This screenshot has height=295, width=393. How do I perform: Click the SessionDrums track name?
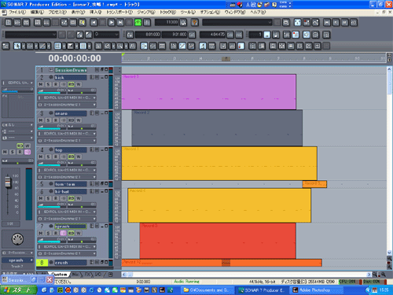click(70, 70)
